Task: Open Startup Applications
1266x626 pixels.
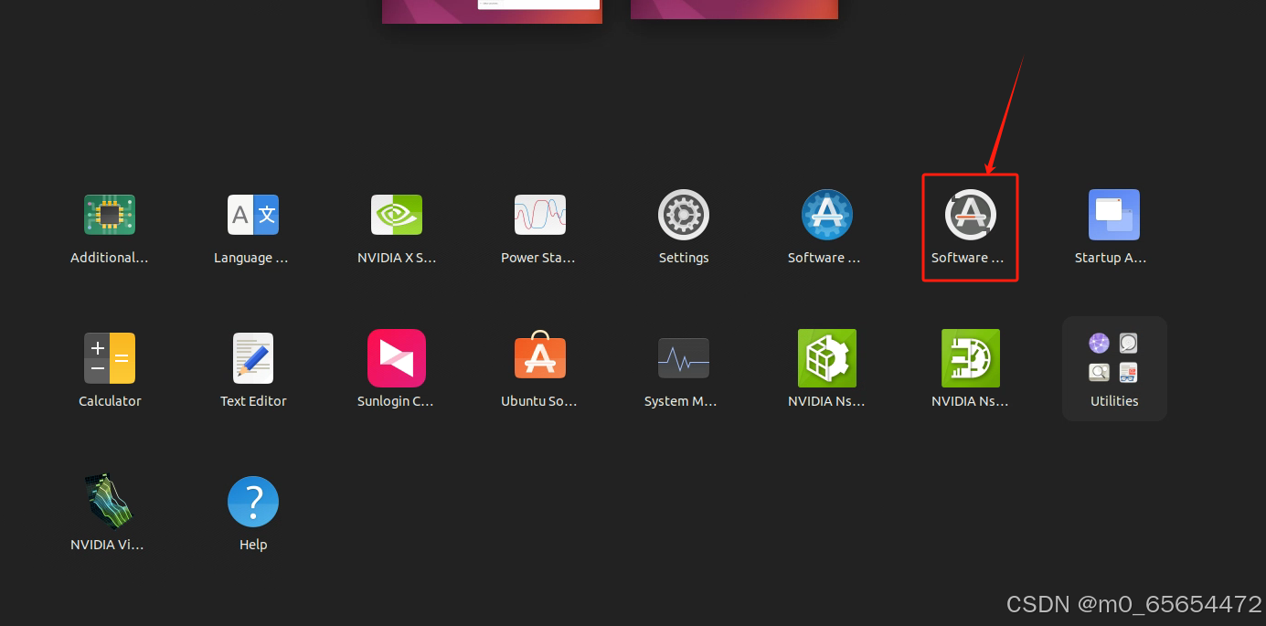Action: pyautogui.click(x=1114, y=216)
